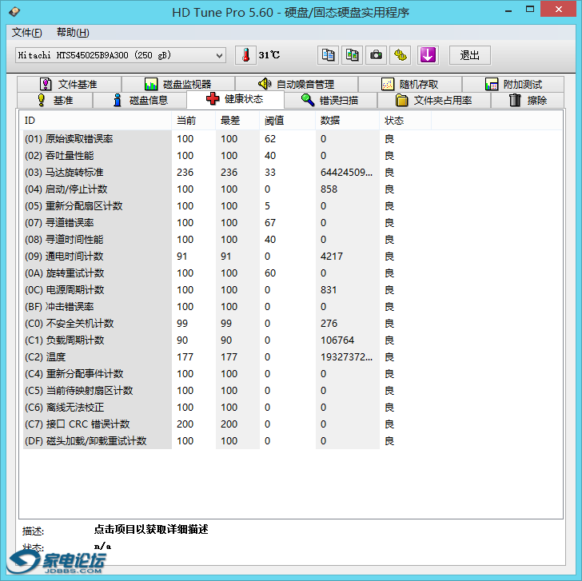Select the (01) 原始读取错误率 row
Screen dimensions: 582x581
pyautogui.click(x=227, y=139)
